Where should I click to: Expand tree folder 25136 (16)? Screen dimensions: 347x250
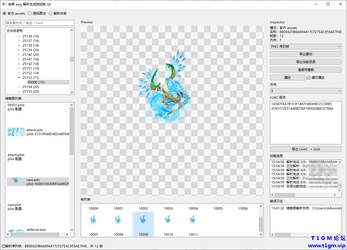[x=19, y=36]
